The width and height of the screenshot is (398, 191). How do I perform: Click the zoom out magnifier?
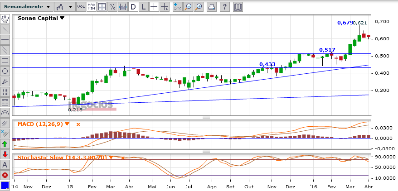pyautogui.click(x=188, y=7)
